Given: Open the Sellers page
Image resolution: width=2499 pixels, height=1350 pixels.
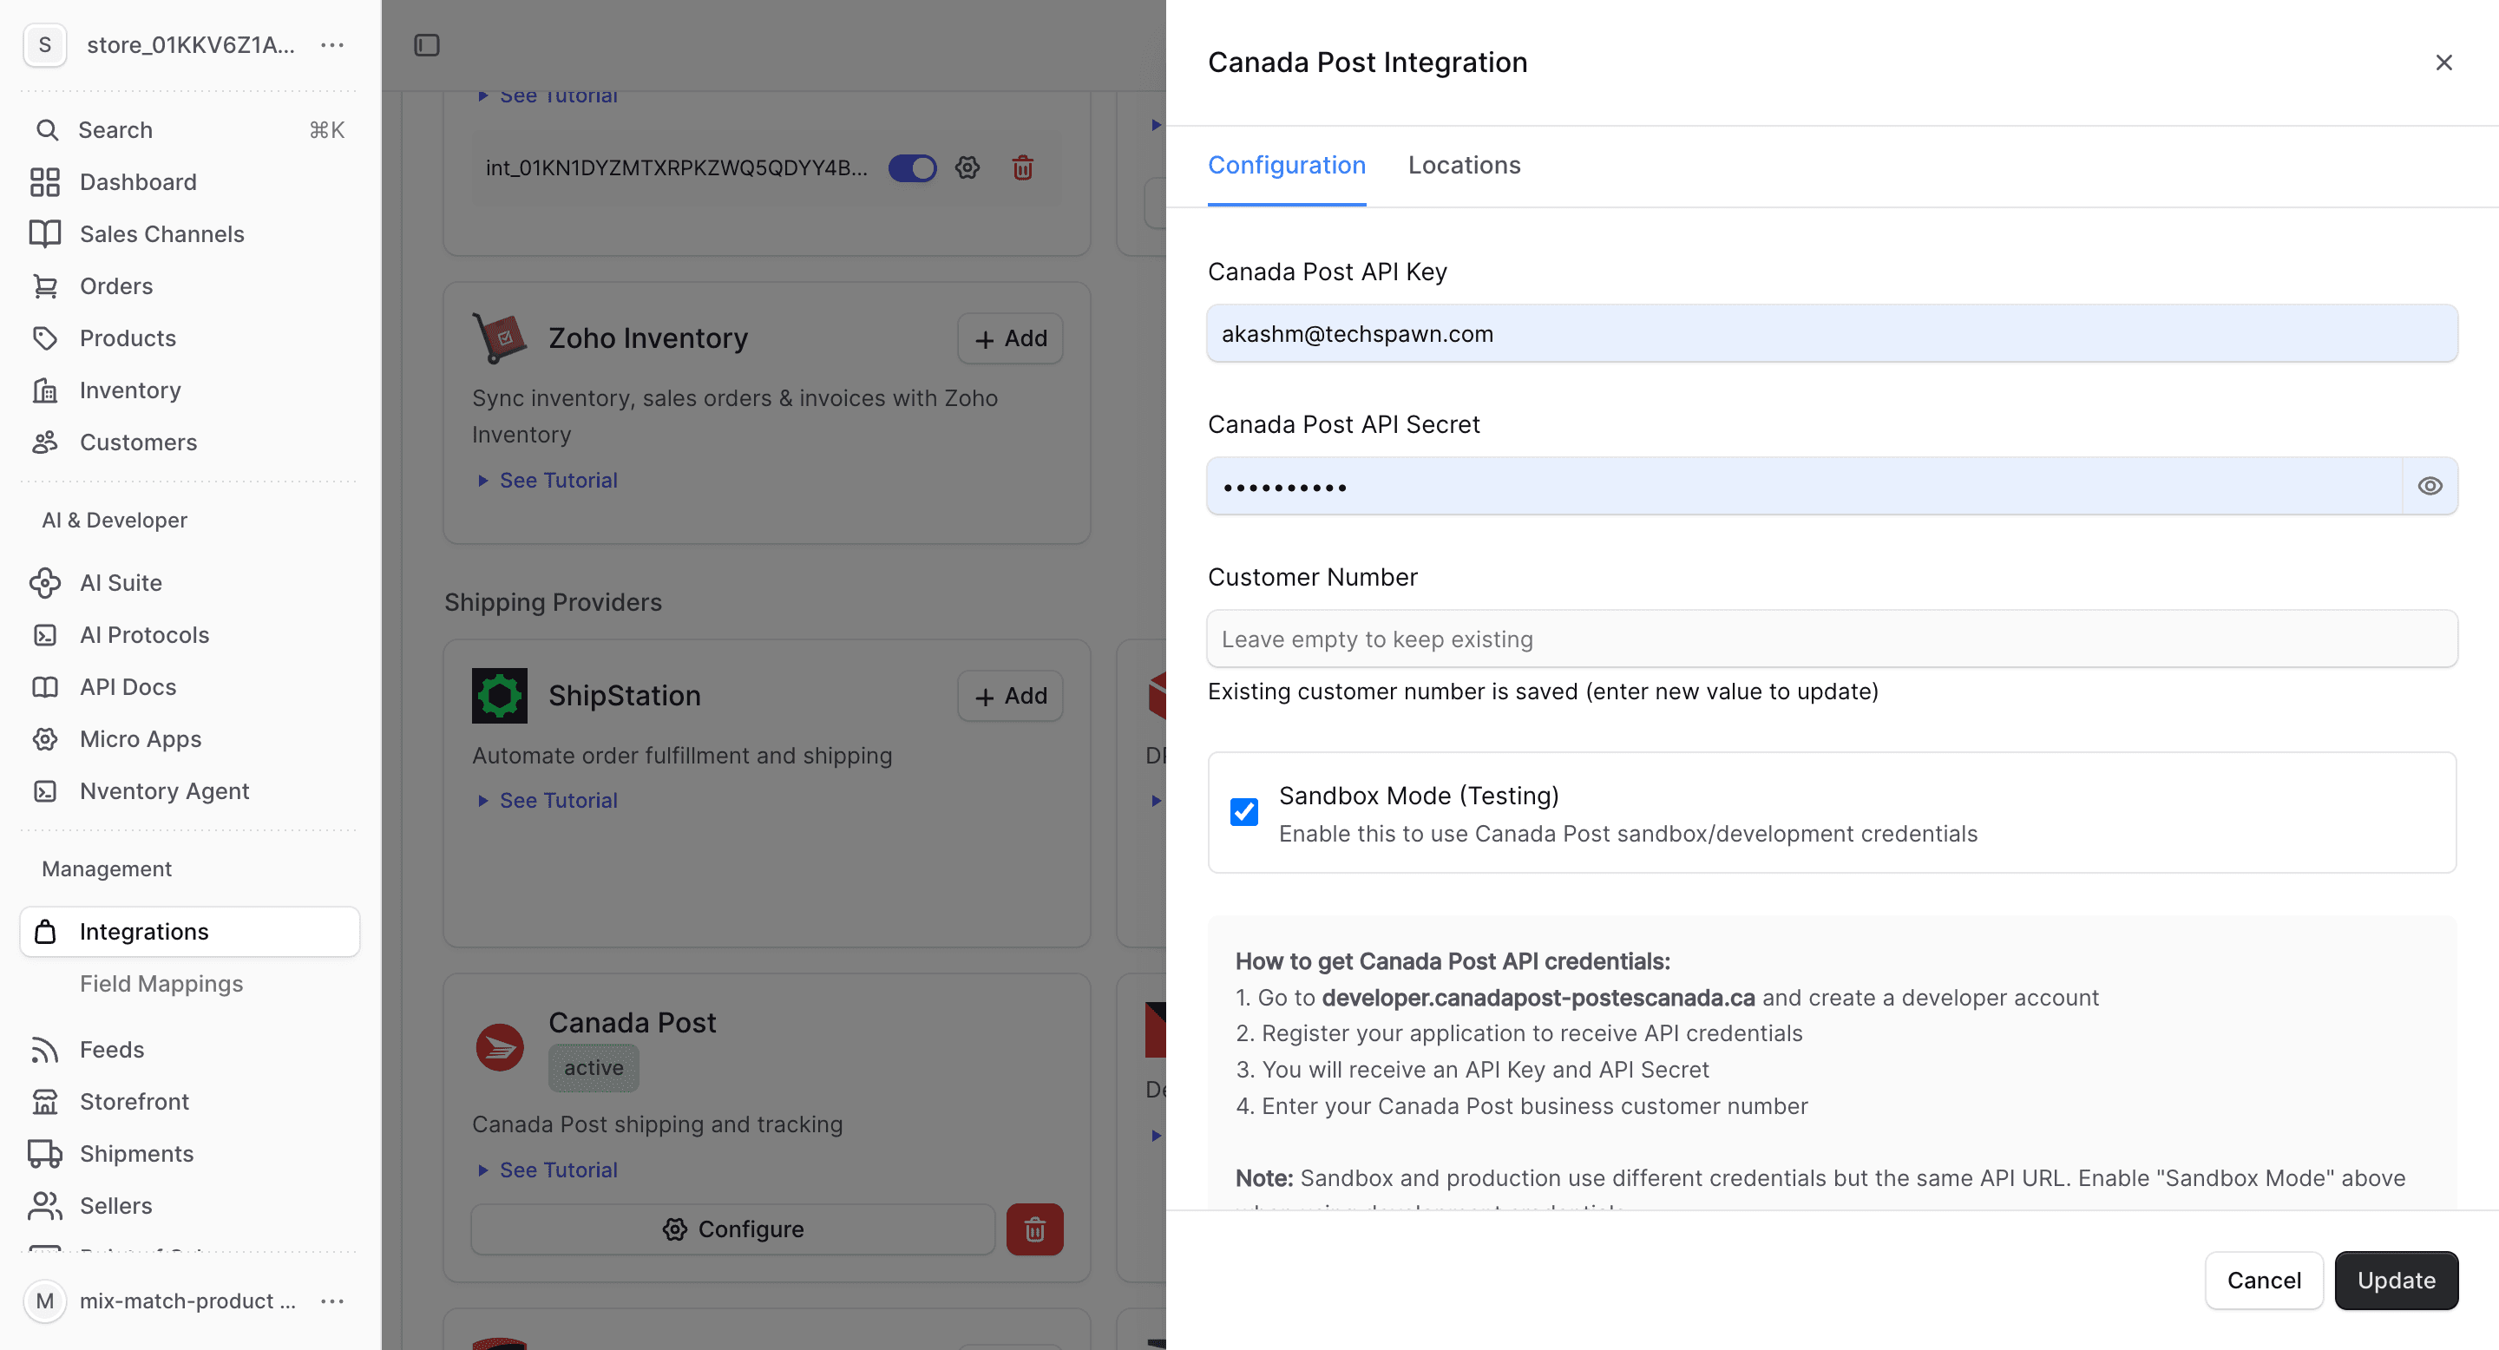Looking at the screenshot, I should (x=190, y=1207).
